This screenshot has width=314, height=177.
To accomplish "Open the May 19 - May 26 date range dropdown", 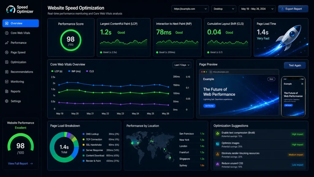I will tap(257, 9).
